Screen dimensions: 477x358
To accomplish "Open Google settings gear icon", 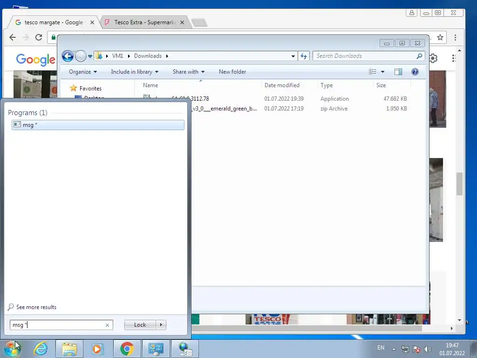I will (x=433, y=58).
